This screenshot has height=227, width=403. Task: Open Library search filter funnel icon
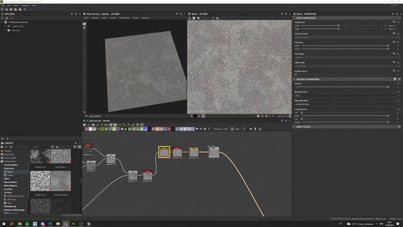click(x=52, y=147)
